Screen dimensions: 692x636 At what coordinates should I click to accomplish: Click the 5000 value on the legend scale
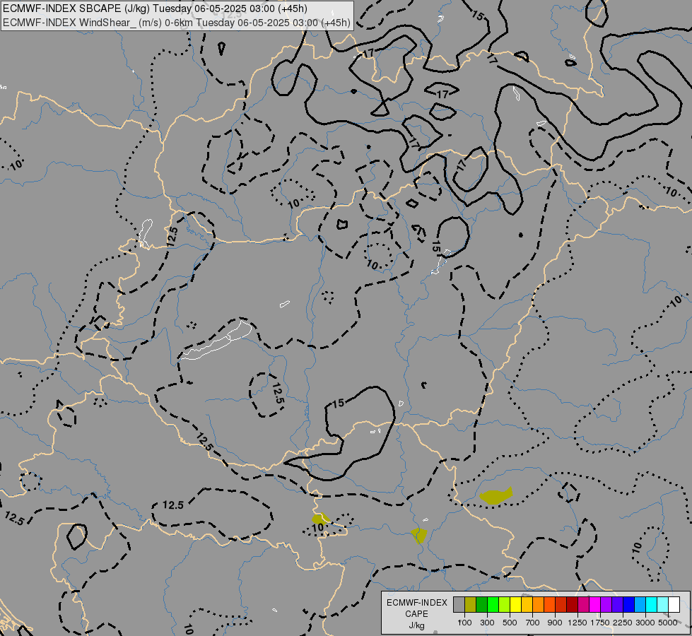click(x=668, y=623)
